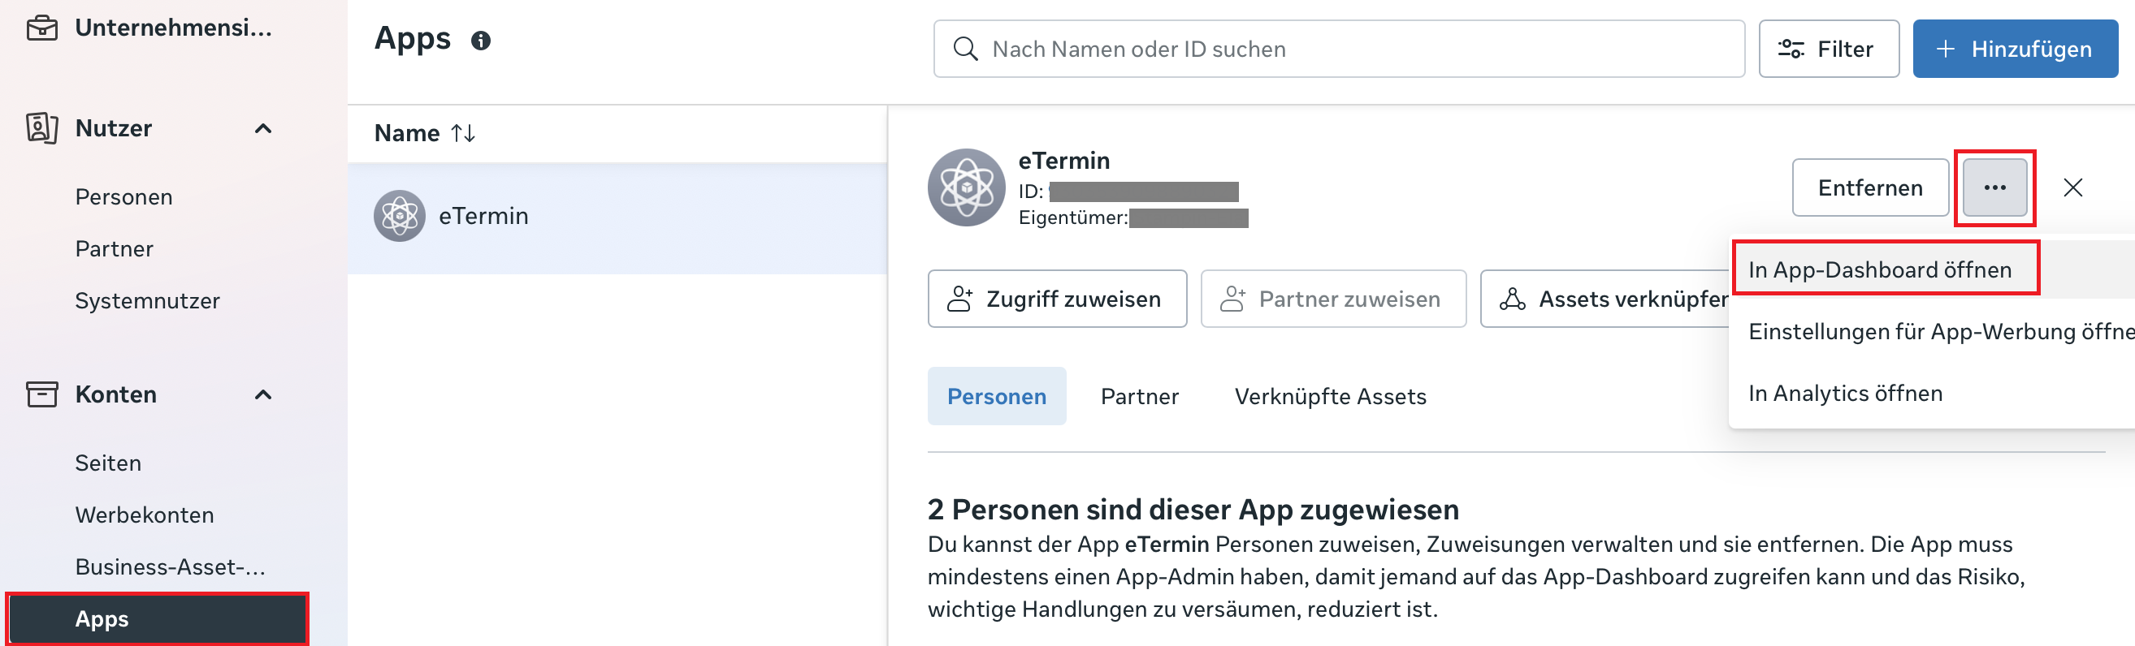2135x646 pixels.
Task: Click the Name column header
Action: pyautogui.click(x=407, y=133)
